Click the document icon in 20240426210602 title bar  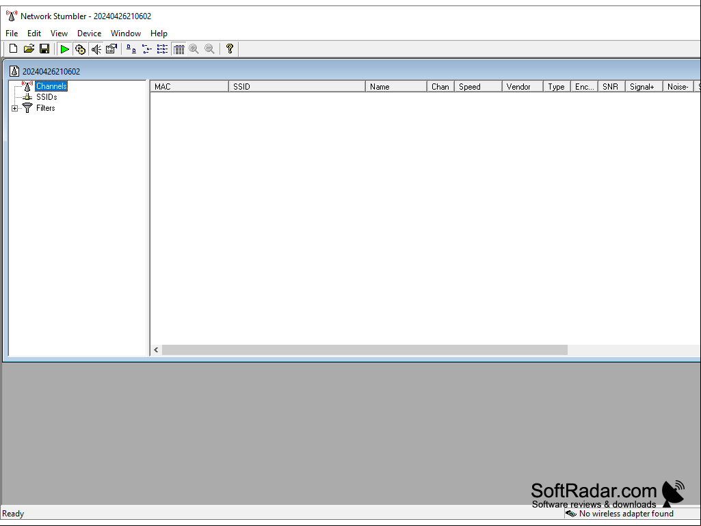point(15,71)
